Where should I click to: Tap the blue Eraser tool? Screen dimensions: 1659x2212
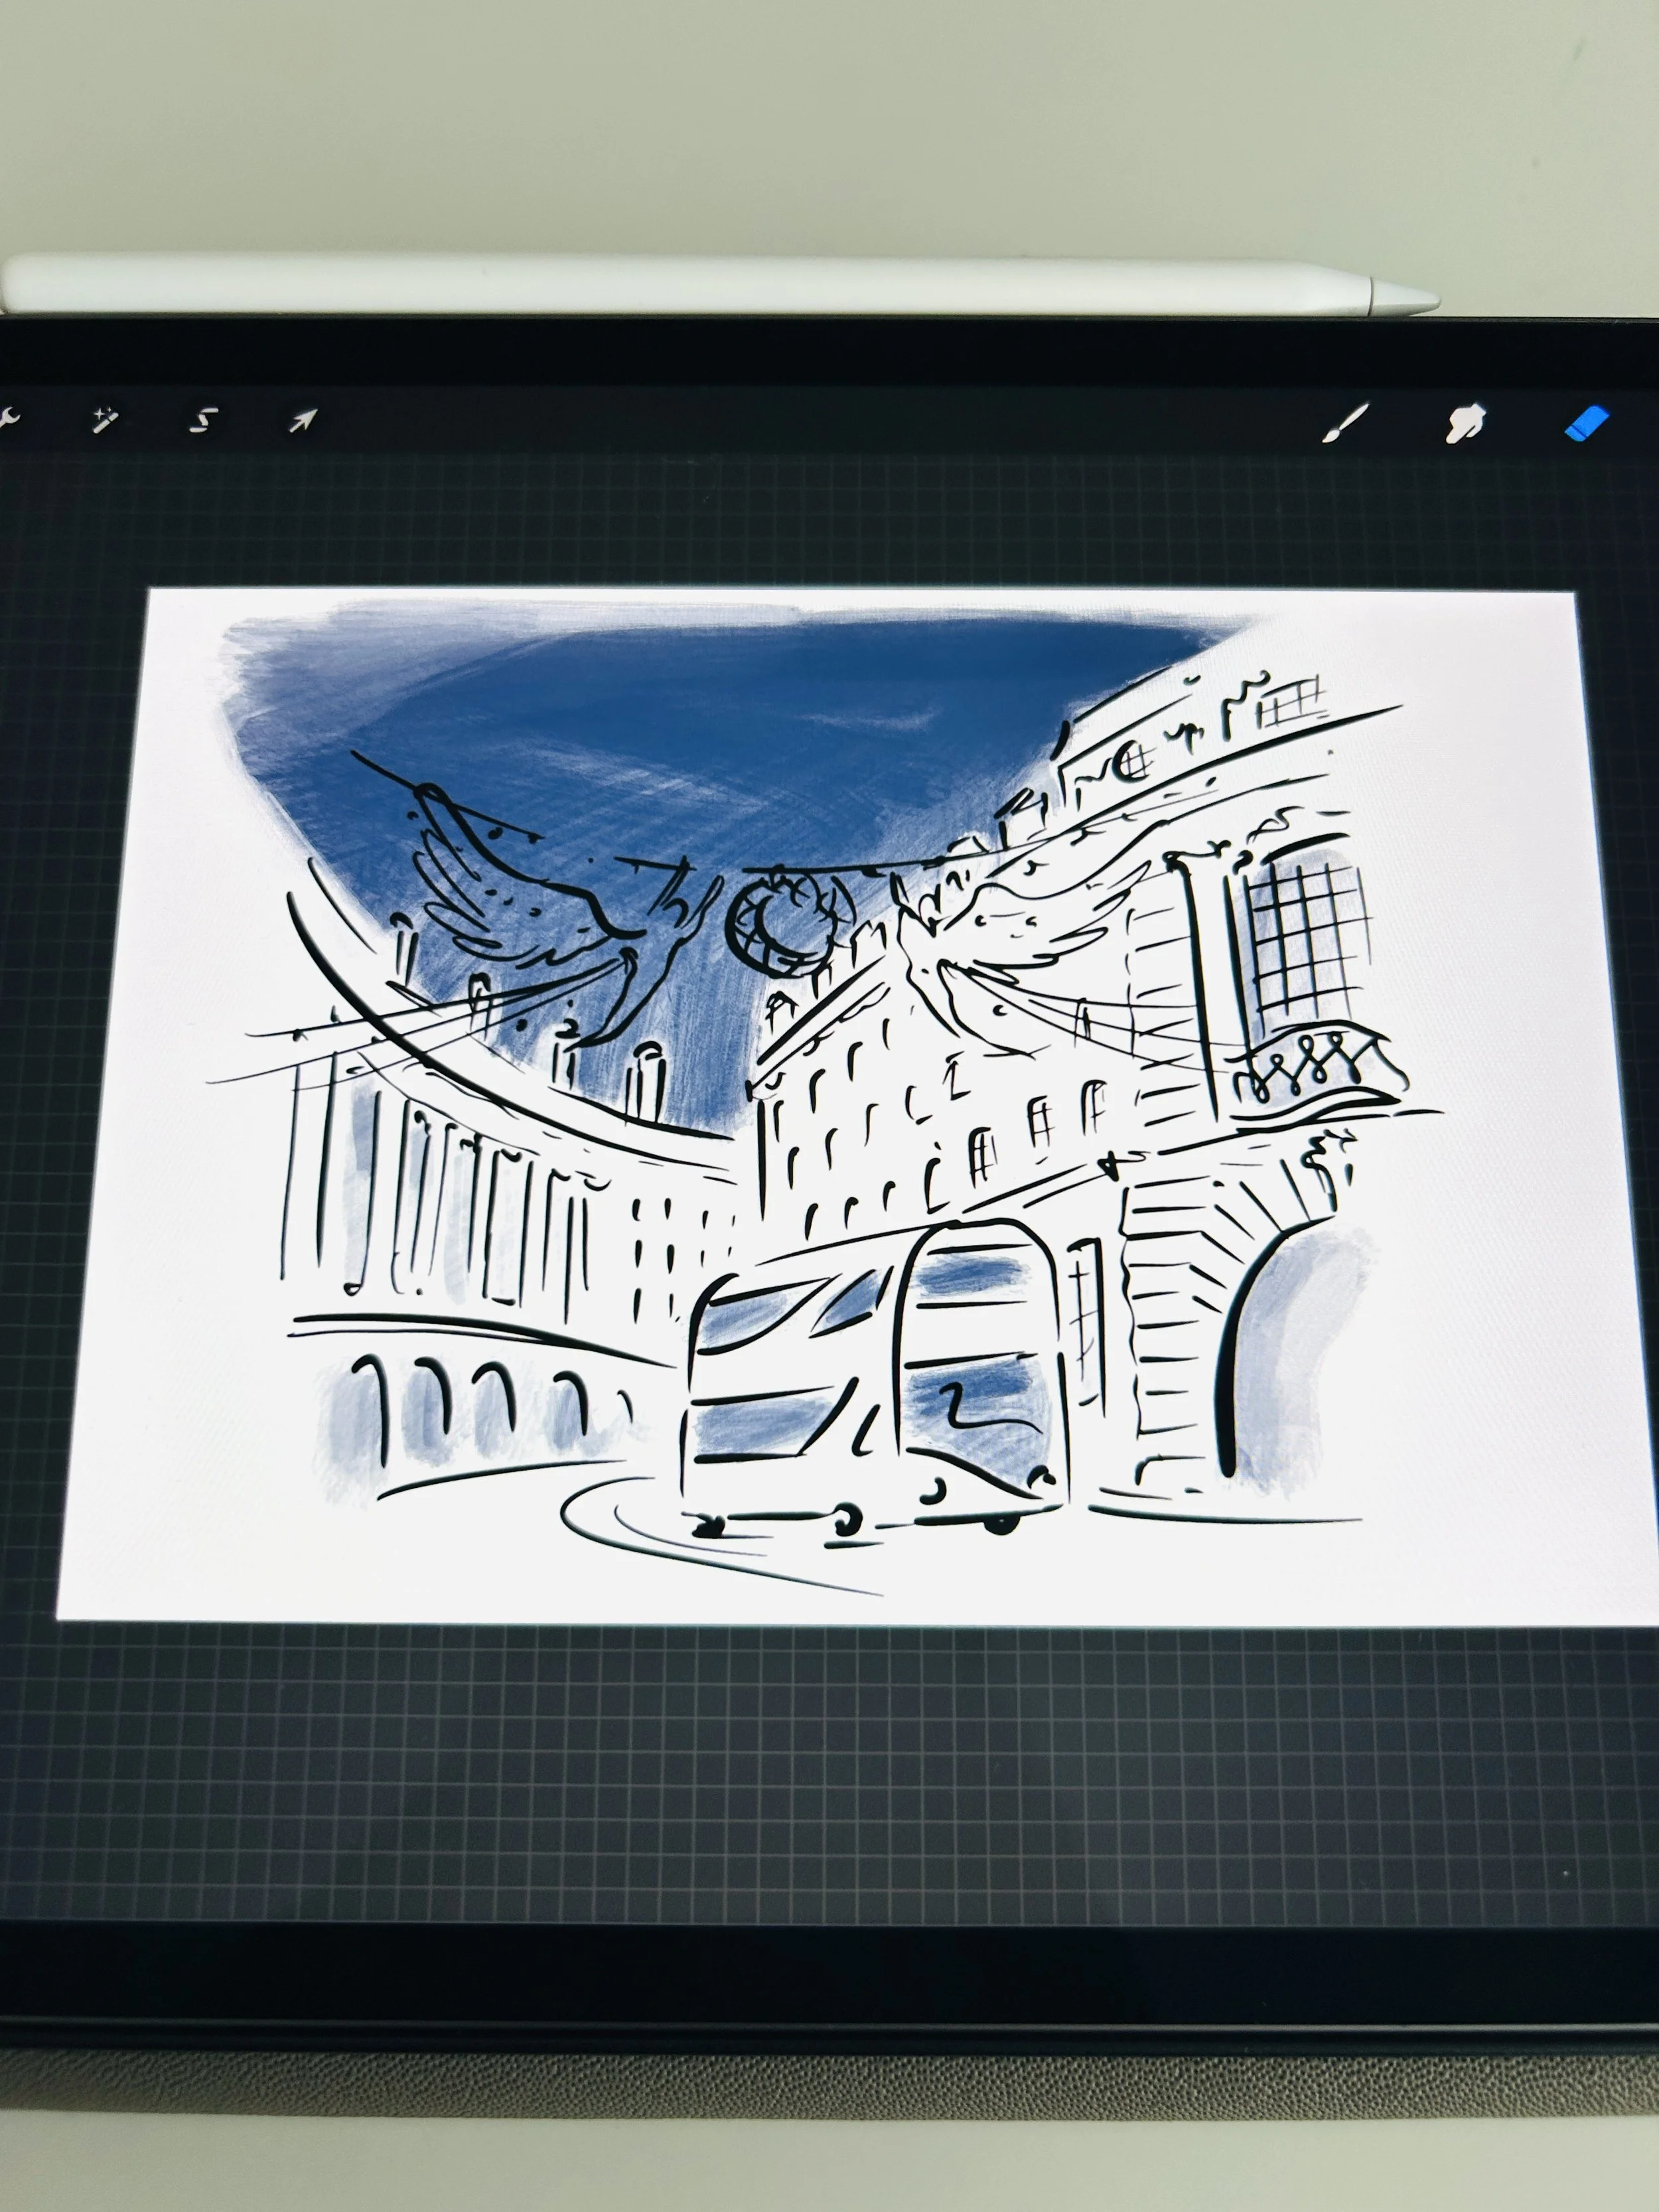(1588, 421)
